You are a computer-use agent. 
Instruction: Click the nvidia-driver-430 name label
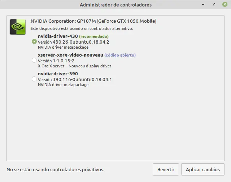click(x=57, y=36)
